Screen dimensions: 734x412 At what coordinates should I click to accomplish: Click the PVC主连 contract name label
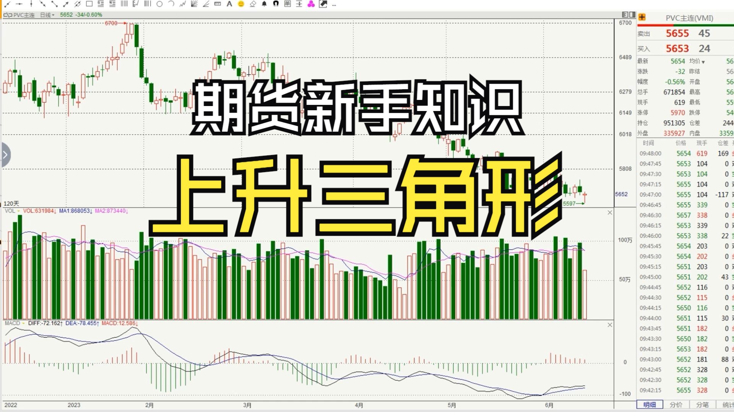pos(24,15)
